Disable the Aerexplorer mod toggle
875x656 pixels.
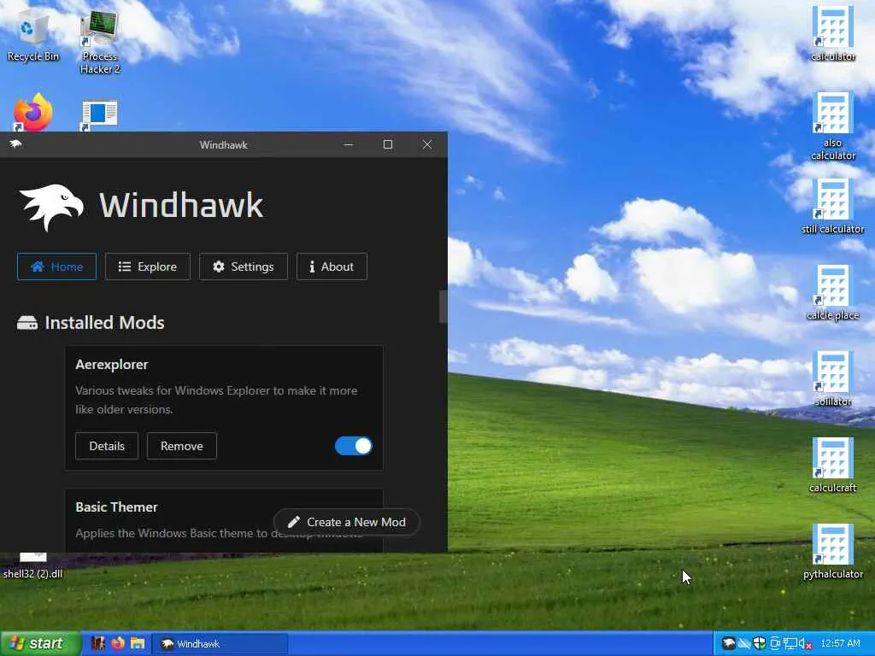pyautogui.click(x=353, y=446)
